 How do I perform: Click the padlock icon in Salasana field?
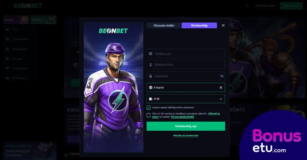150,76
